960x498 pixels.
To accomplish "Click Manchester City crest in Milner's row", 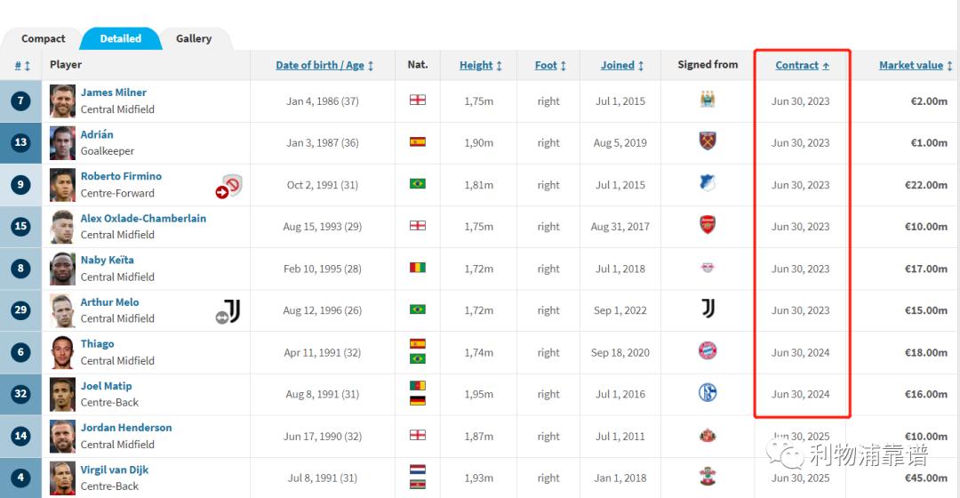I will 708,100.
